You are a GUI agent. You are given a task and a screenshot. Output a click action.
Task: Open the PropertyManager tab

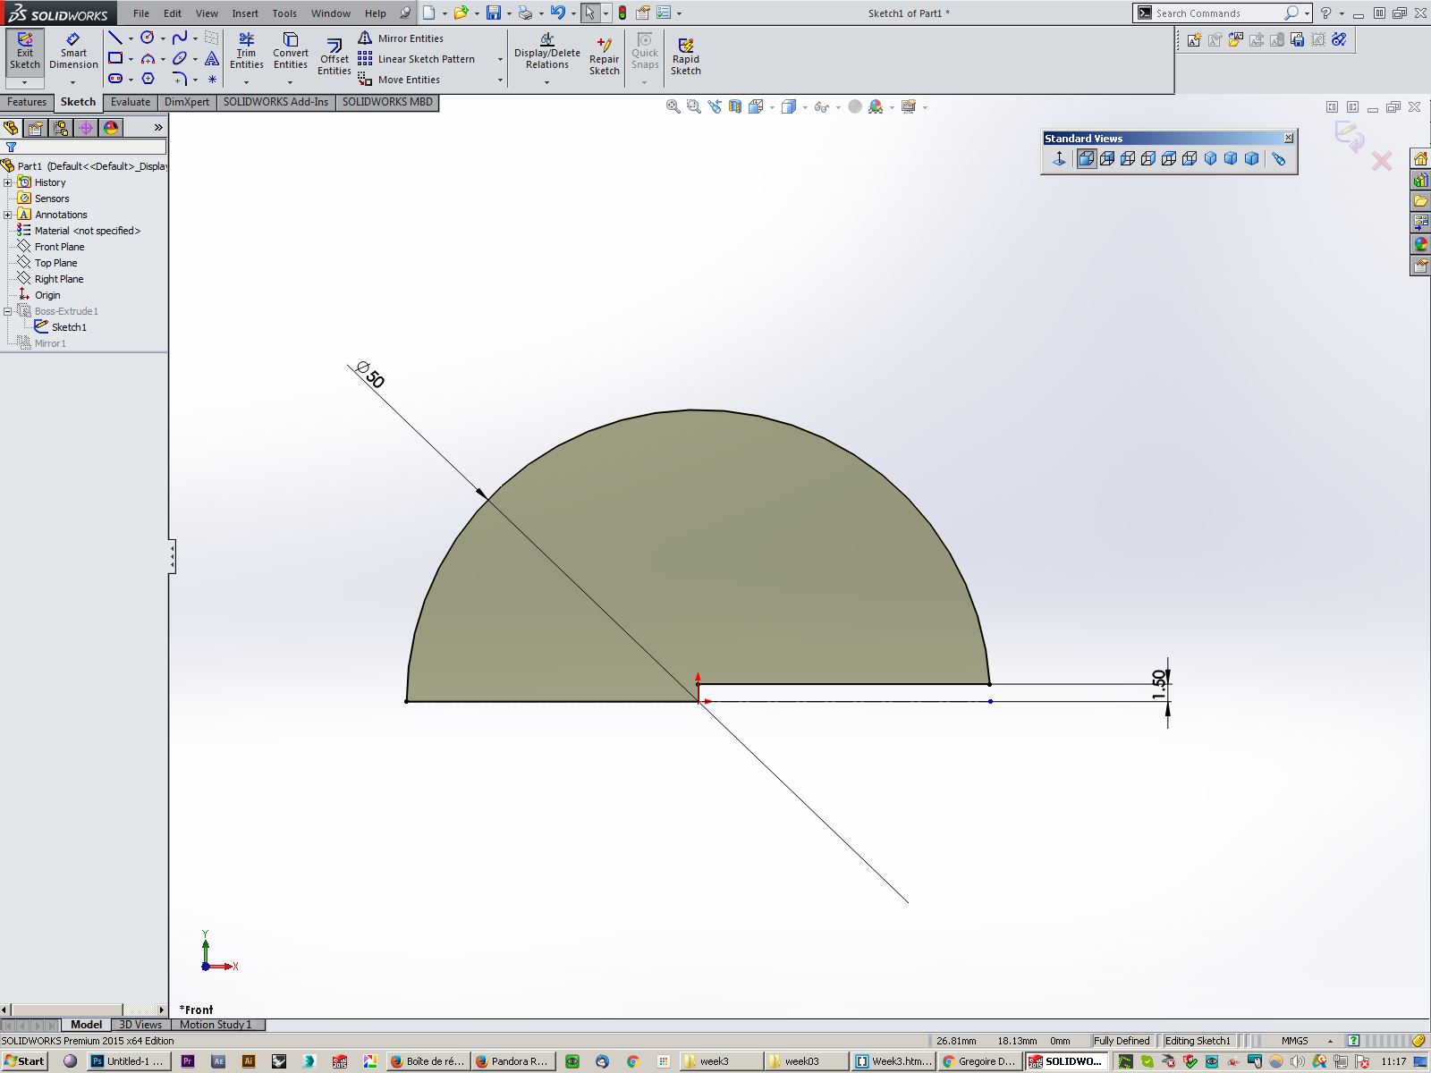pyautogui.click(x=36, y=127)
